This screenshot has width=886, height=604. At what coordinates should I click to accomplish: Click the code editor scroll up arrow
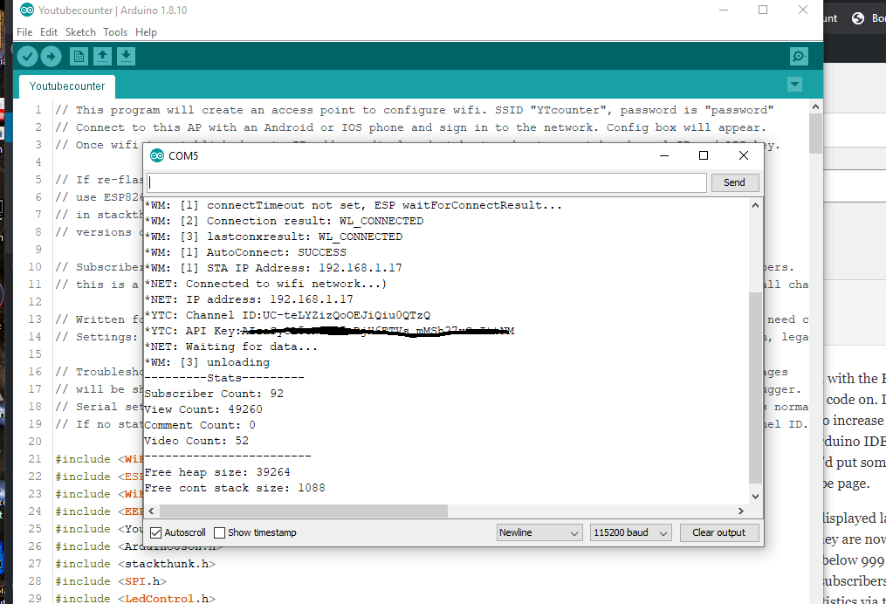815,106
